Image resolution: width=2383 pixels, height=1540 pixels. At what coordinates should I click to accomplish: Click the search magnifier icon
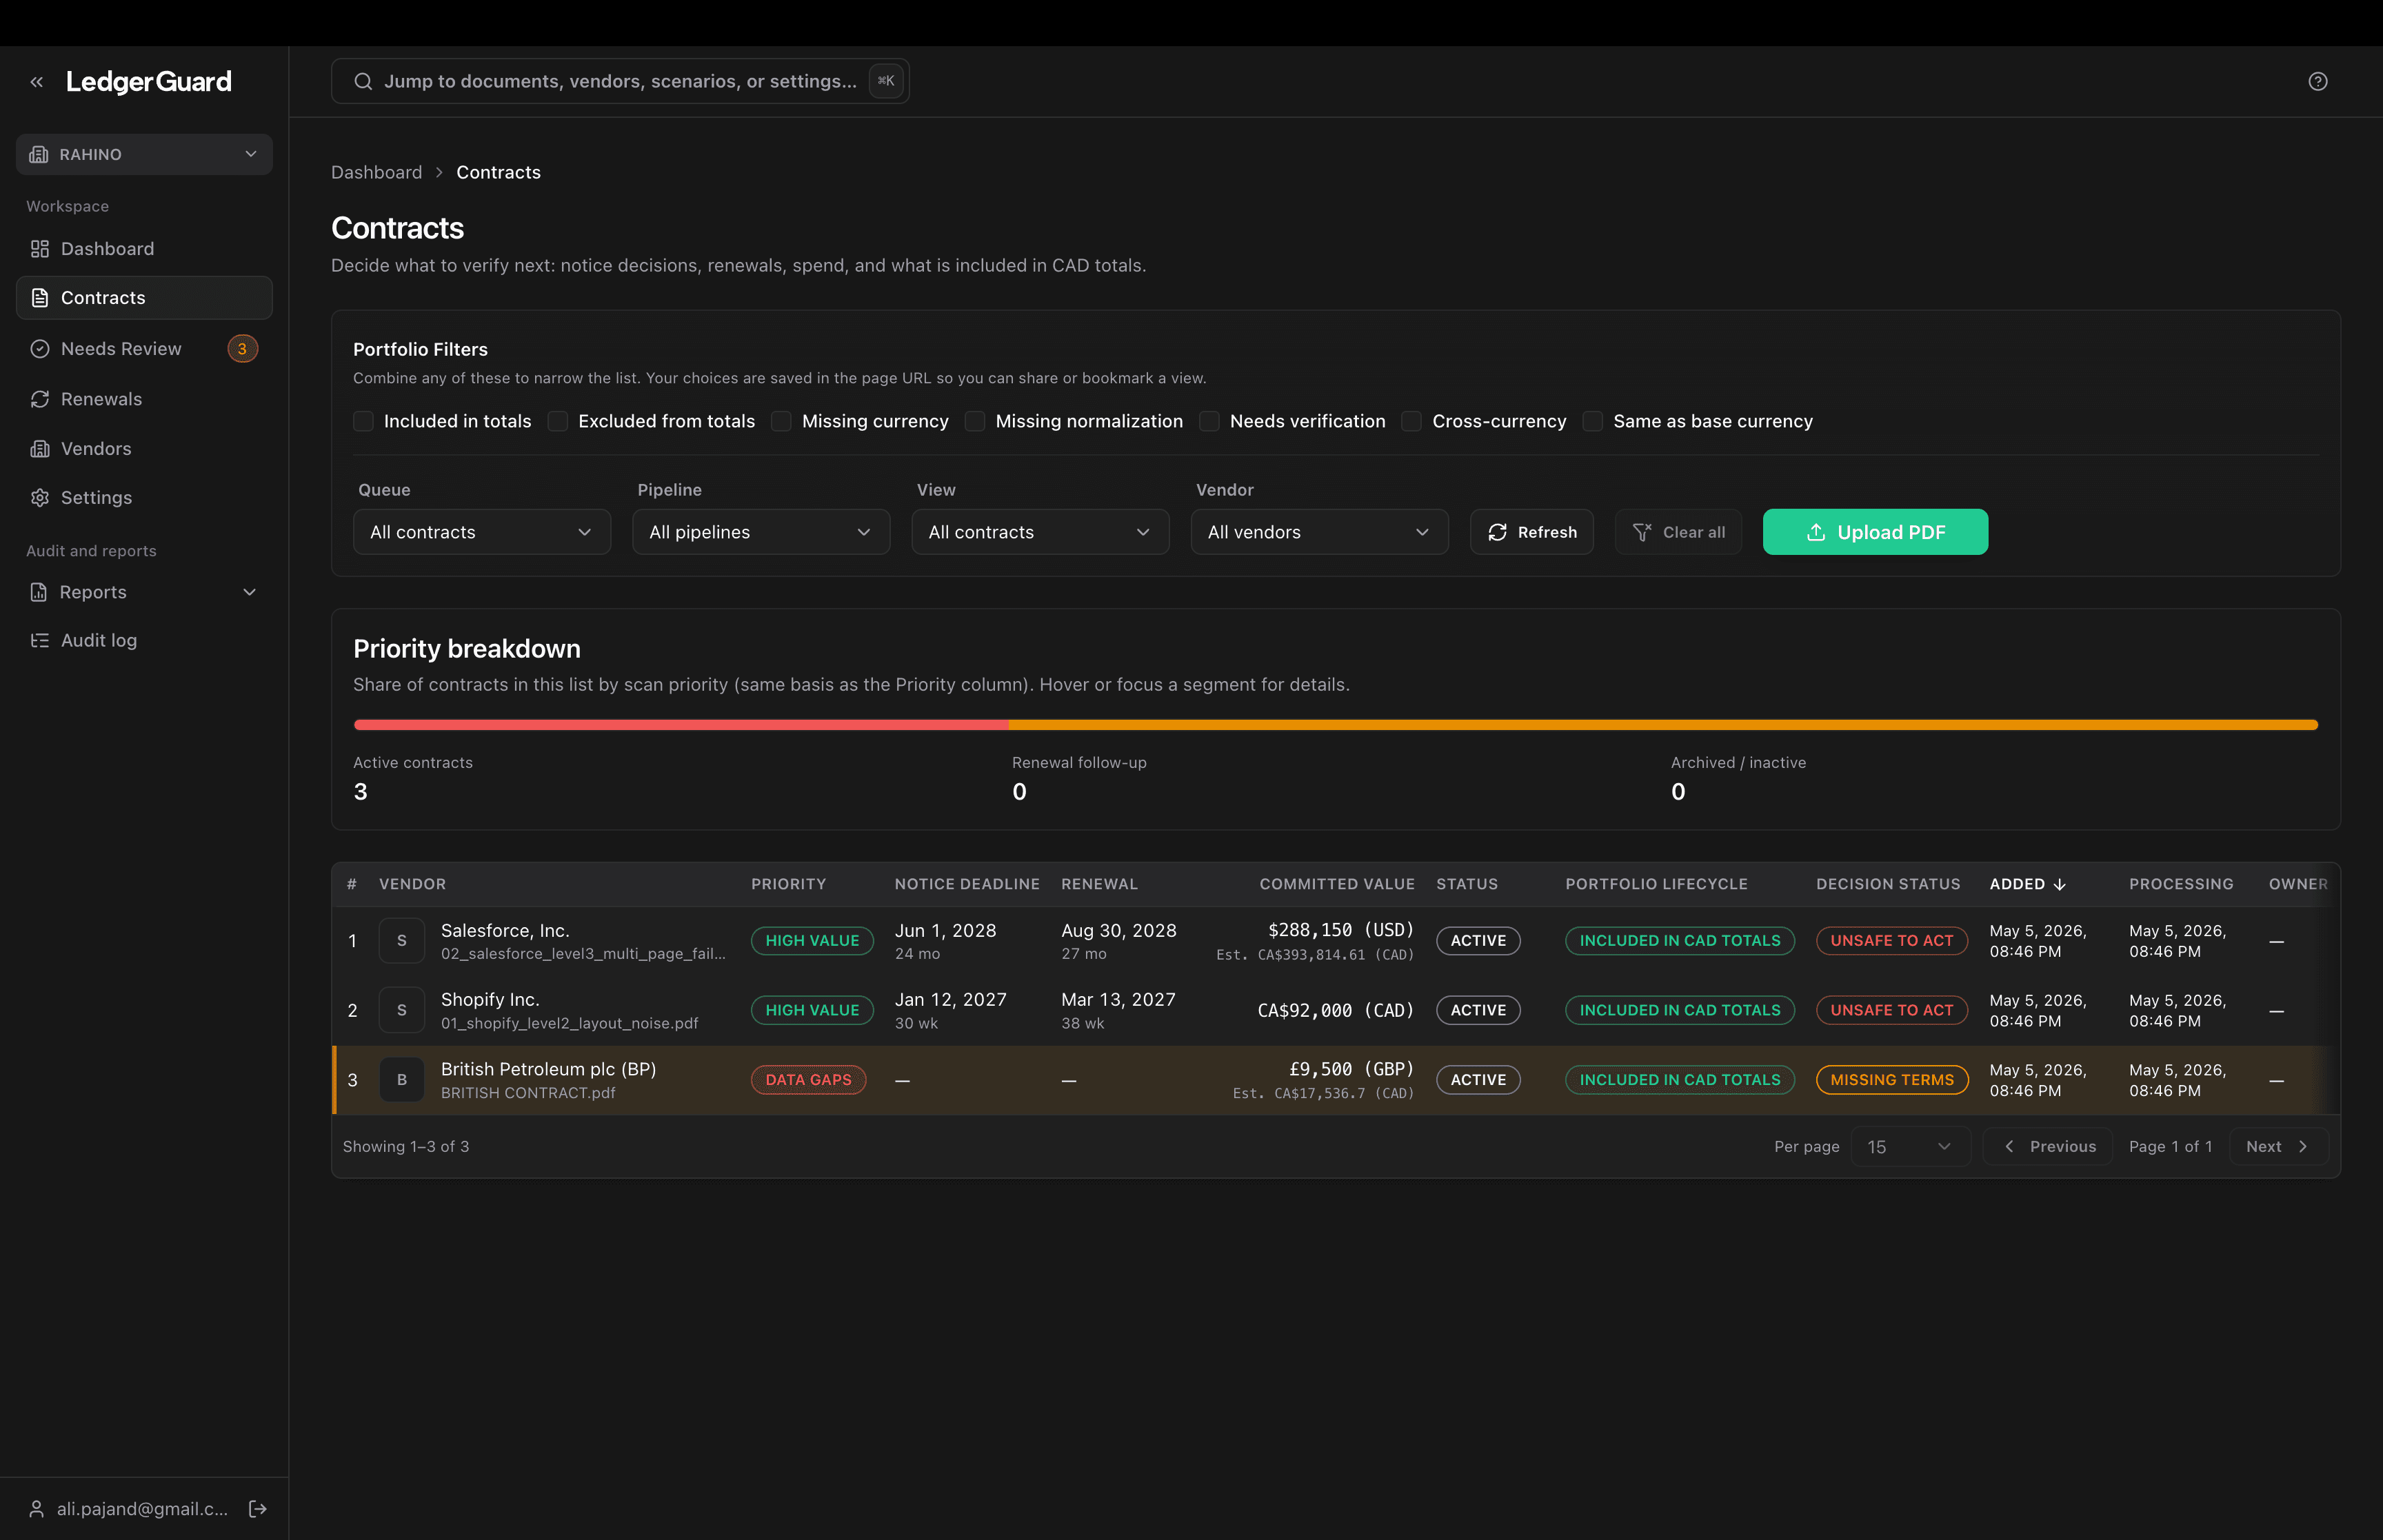click(363, 81)
